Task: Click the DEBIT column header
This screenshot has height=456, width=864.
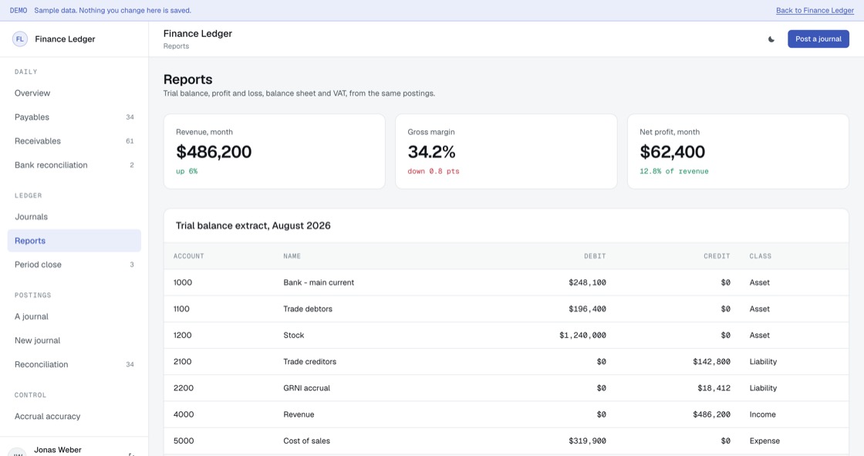Action: 595,256
